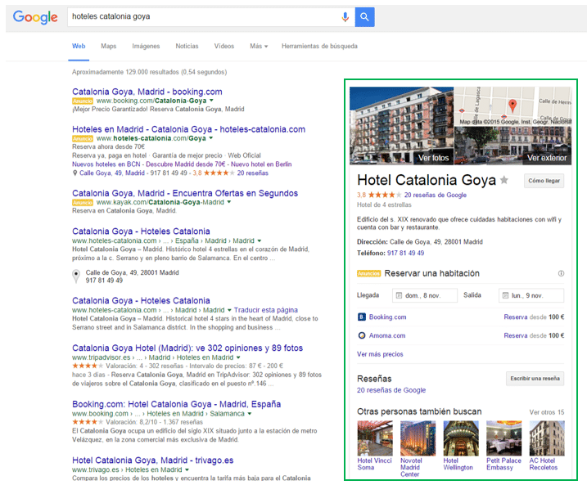The width and height of the screenshot is (587, 485).
Task: Open the Ver más precios link
Action: point(380,354)
